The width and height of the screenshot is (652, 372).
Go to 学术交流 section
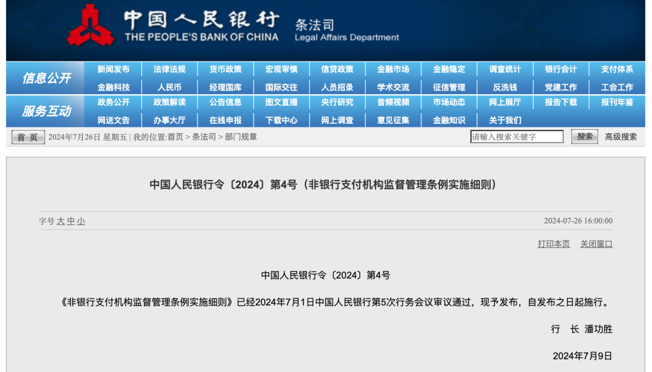click(393, 88)
